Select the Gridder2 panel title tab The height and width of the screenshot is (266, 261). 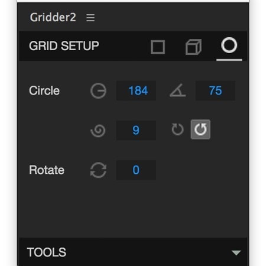pyautogui.click(x=53, y=17)
